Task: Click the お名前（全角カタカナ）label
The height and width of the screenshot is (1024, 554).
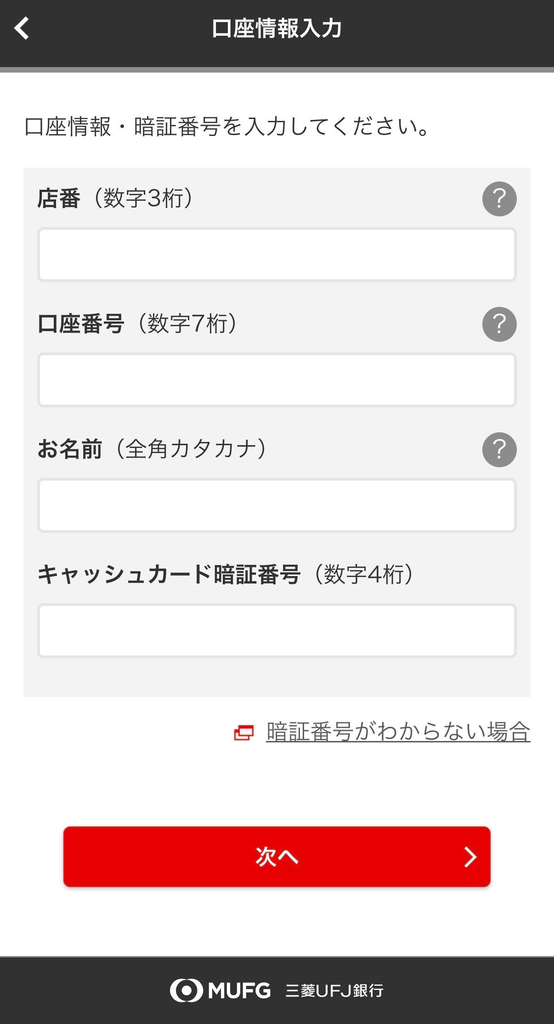Action: tap(152, 449)
